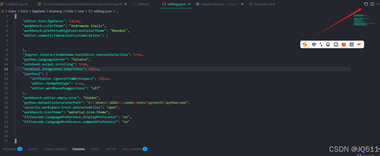Image resolution: width=380 pixels, height=156 pixels.
Task: Open the on-screen keyboard from input toolbar
Action: pyautogui.click(x=336, y=44)
